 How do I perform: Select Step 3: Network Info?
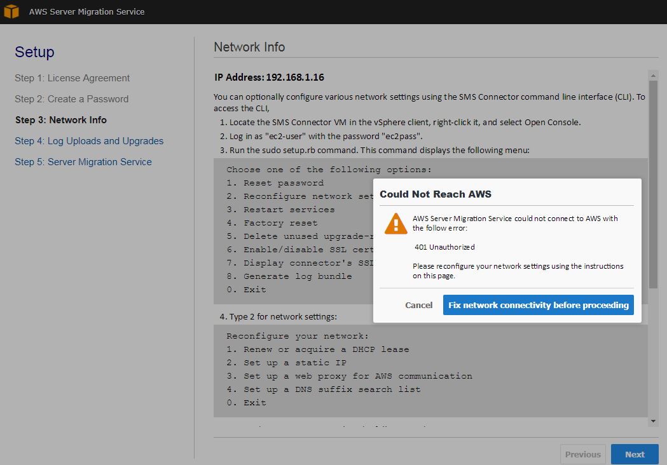[x=60, y=120]
